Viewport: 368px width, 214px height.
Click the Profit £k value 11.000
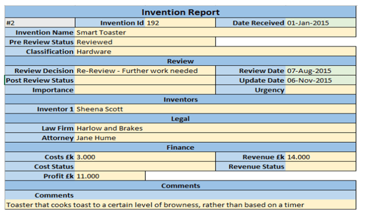[x=110, y=176]
